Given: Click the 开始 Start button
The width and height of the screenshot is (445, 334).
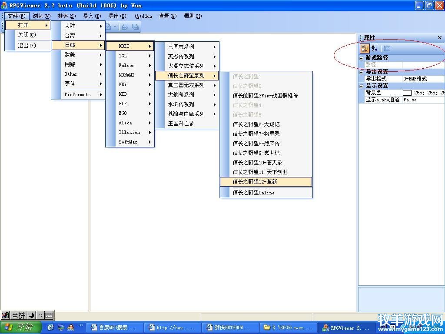Looking at the screenshot, I should click(20, 327).
